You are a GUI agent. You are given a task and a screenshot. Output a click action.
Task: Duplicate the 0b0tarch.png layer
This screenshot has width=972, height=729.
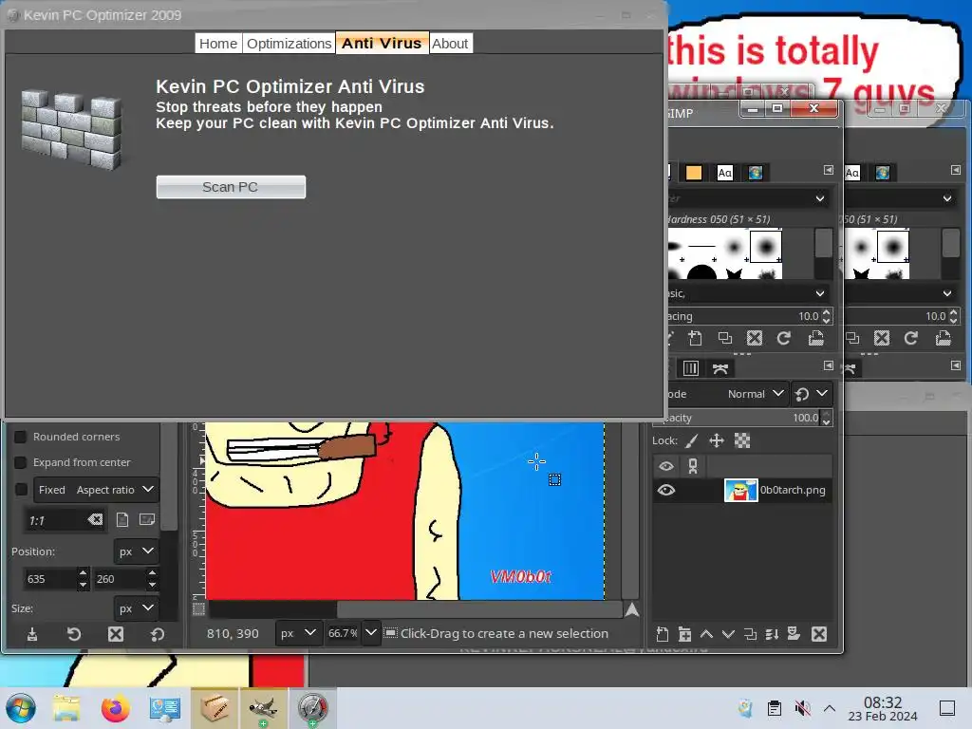click(x=750, y=633)
